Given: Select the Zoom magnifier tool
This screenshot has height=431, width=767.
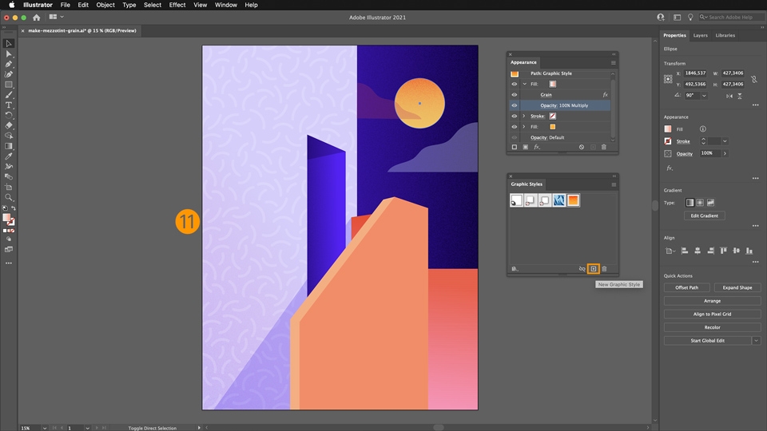Looking at the screenshot, I should (8, 197).
